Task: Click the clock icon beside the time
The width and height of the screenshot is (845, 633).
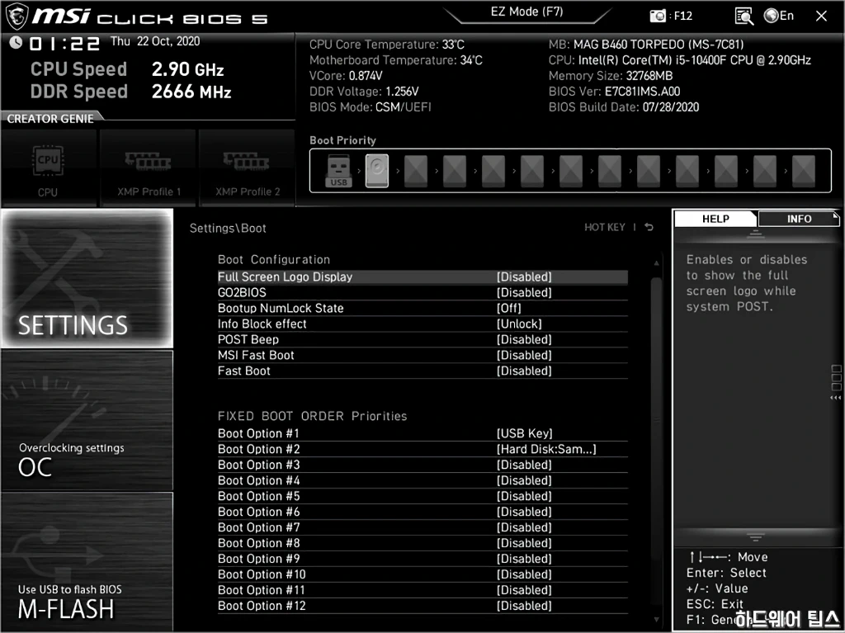Action: [x=16, y=42]
